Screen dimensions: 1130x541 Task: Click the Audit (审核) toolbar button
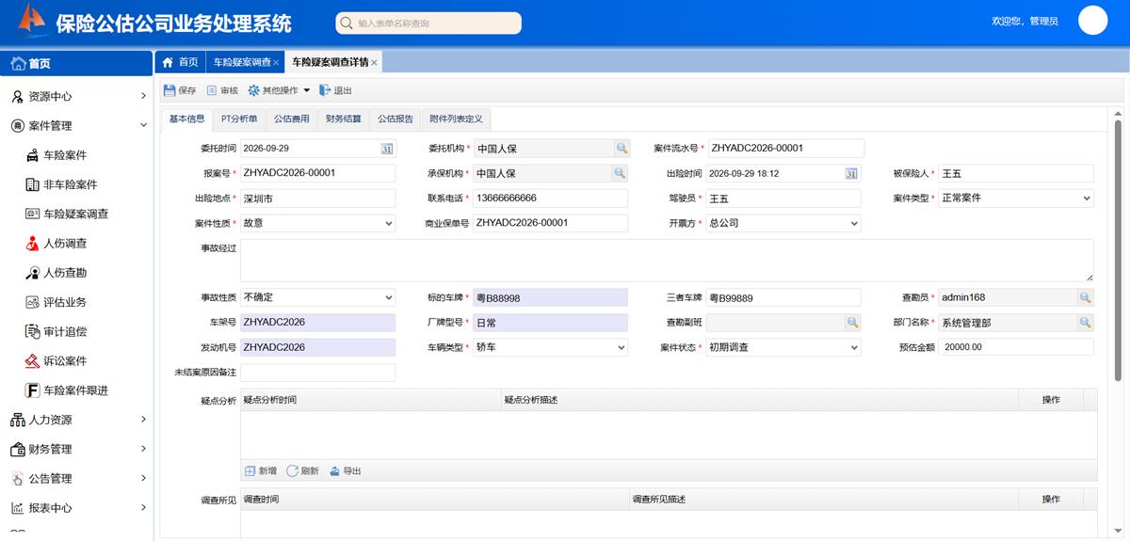click(x=222, y=90)
